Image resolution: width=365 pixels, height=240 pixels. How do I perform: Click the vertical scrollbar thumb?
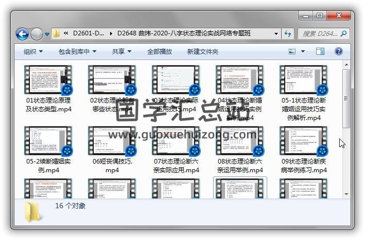pyautogui.click(x=346, y=98)
